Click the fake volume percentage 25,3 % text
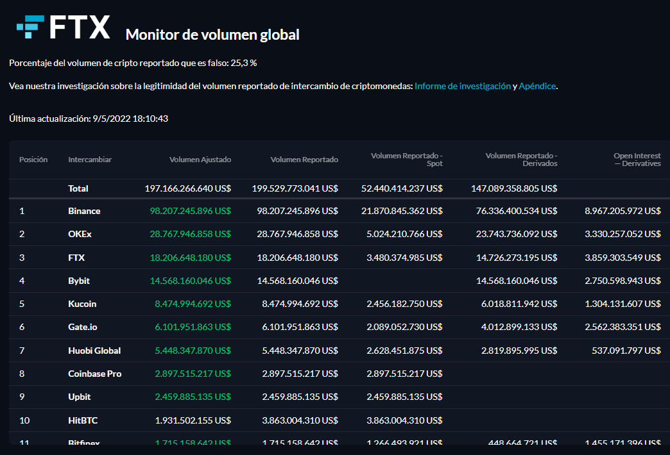Image resolution: width=670 pixels, height=455 pixels. pos(244,63)
